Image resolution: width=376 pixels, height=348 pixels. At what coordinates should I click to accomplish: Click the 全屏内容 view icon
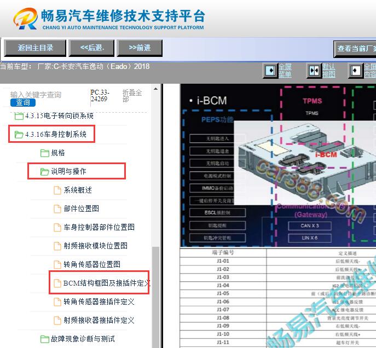point(356,71)
